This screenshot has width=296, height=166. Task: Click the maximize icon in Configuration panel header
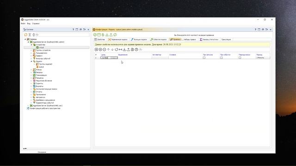click(259, 30)
